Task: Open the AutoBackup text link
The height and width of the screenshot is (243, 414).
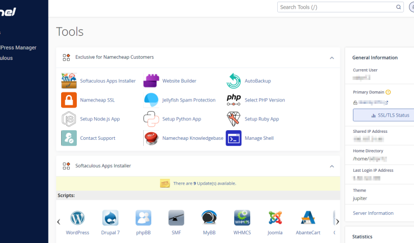Action: (x=258, y=81)
